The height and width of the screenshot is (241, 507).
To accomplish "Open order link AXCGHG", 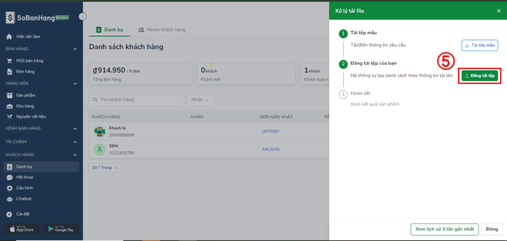I will click(x=271, y=149).
